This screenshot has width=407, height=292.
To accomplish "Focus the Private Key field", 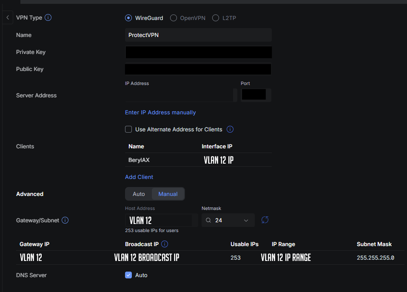I will pyautogui.click(x=199, y=52).
